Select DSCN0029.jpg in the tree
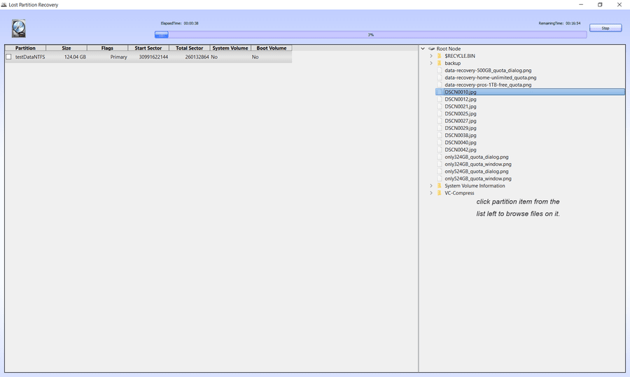This screenshot has height=377, width=630. 460,128
